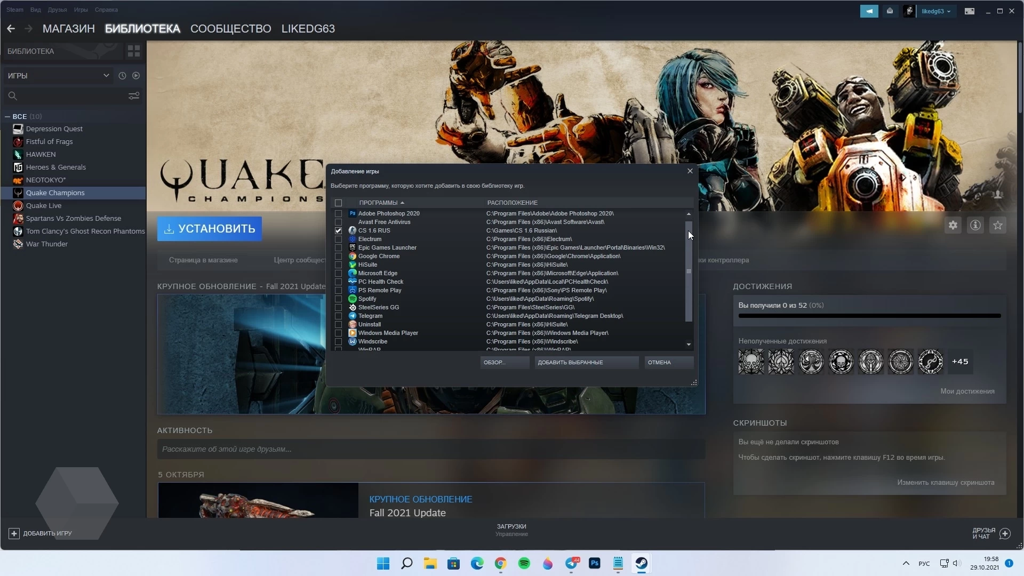Click the achievements progress bar
The image size is (1024, 576).
[x=869, y=316]
